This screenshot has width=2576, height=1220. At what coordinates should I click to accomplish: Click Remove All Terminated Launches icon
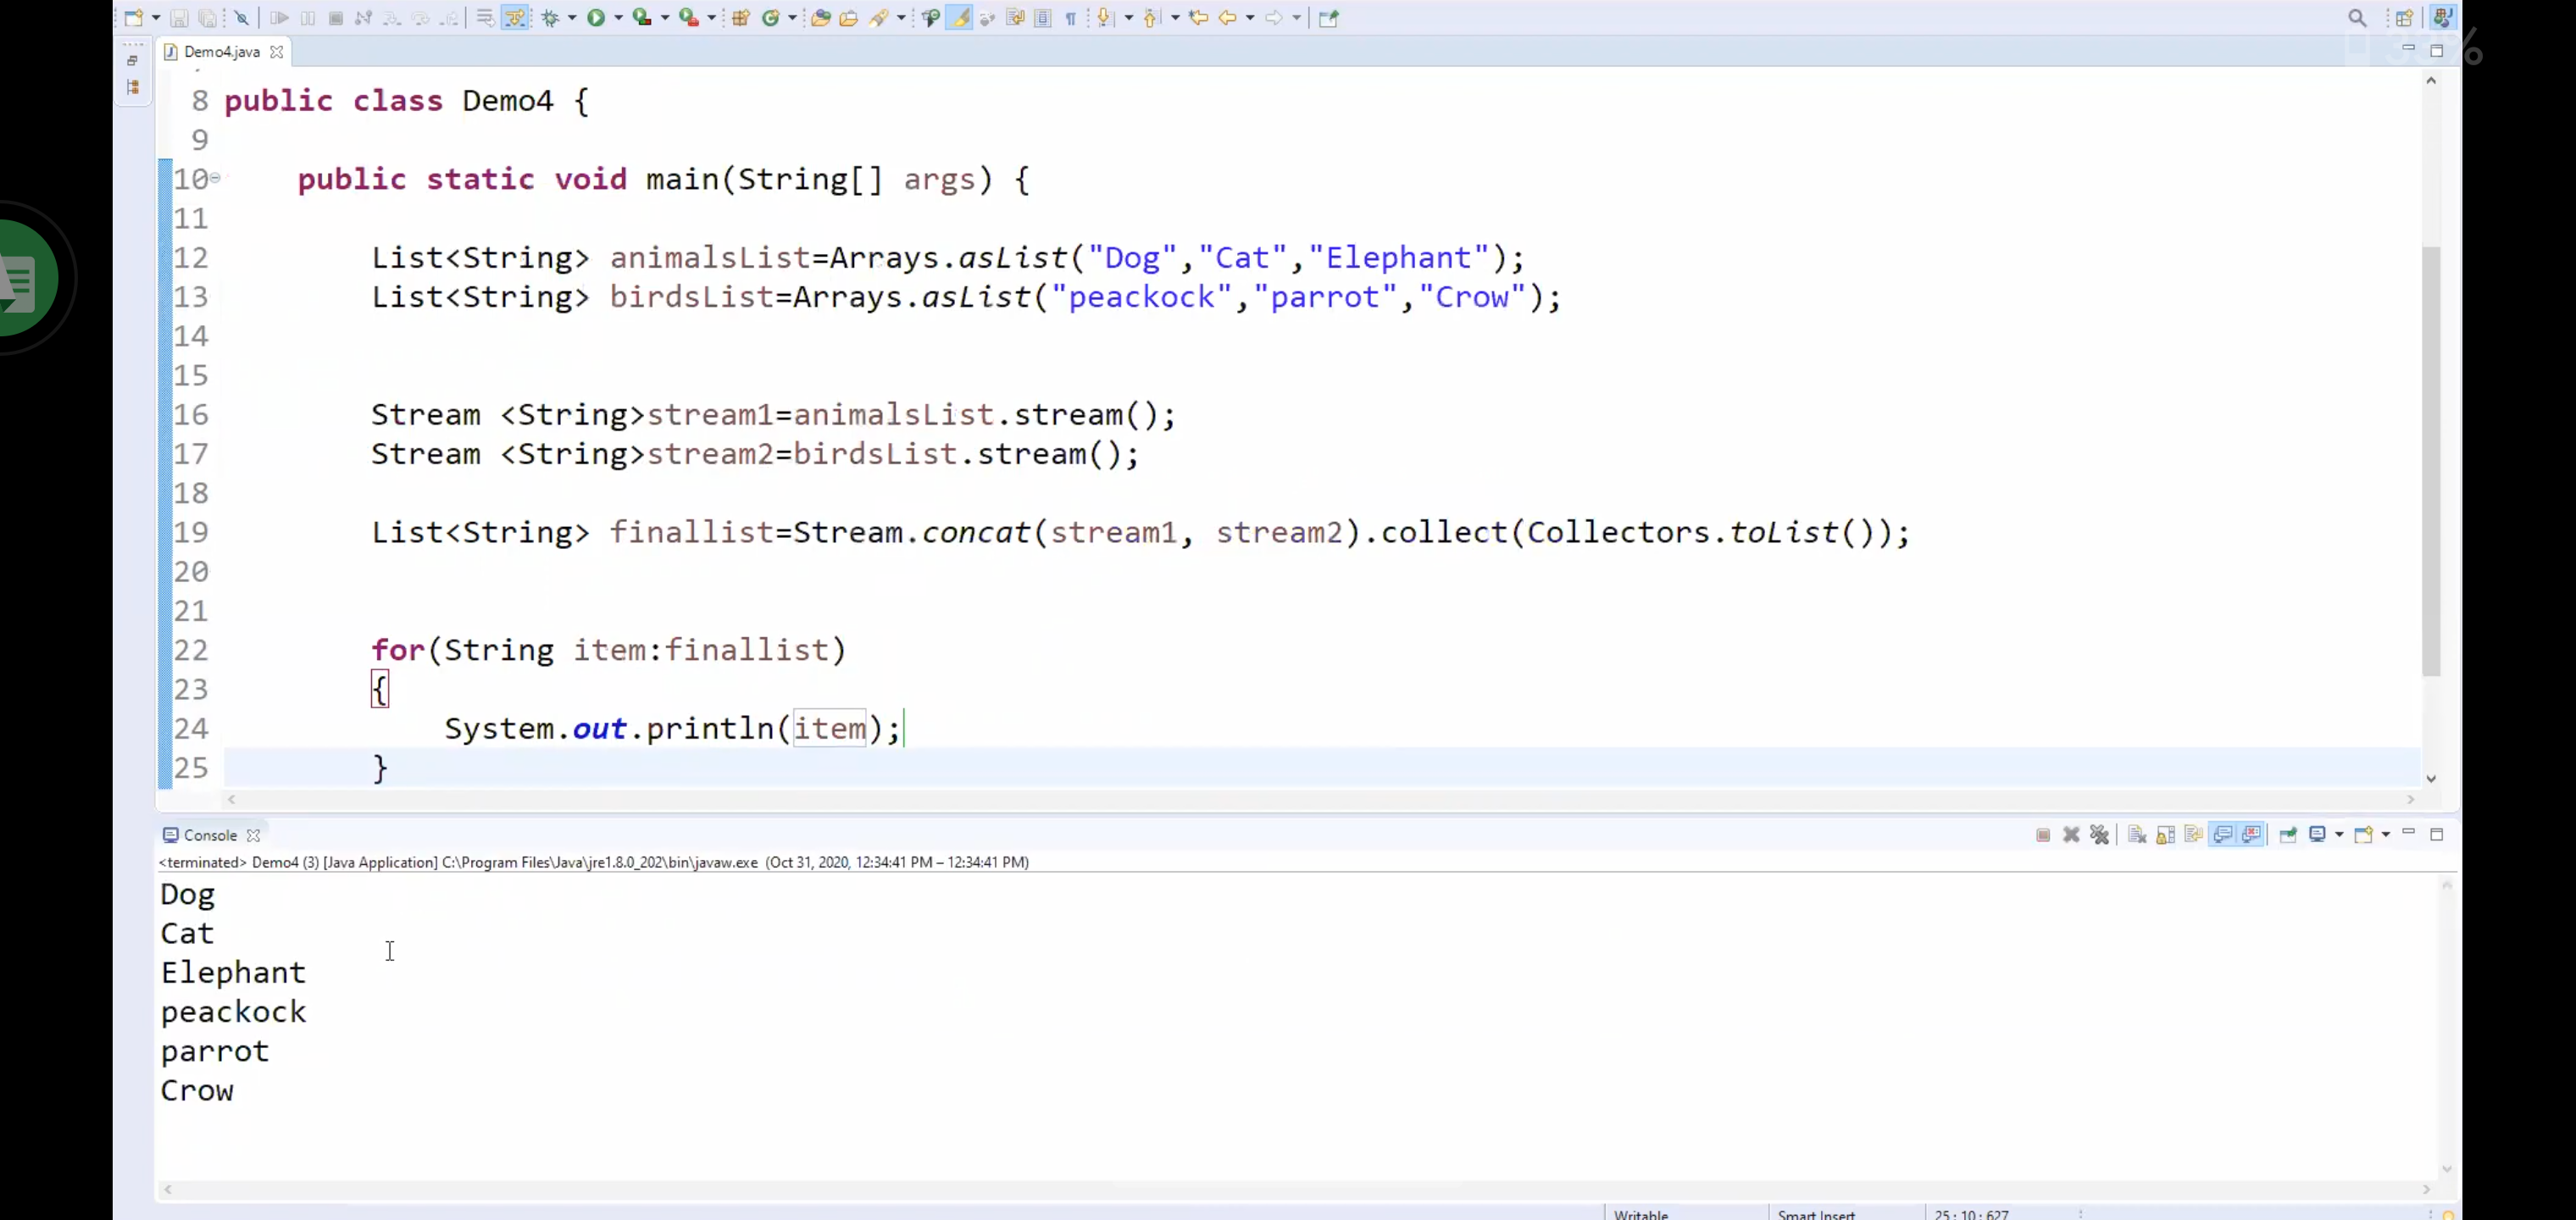(2099, 835)
